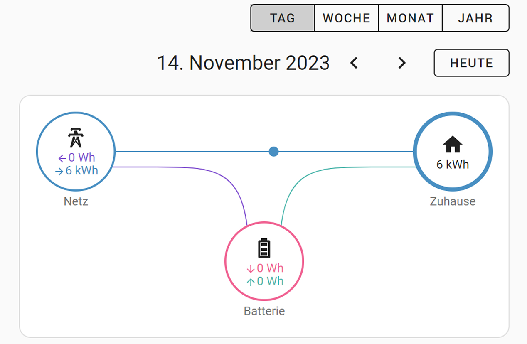
Task: Click the blue grid import arrow
Action: (x=59, y=171)
